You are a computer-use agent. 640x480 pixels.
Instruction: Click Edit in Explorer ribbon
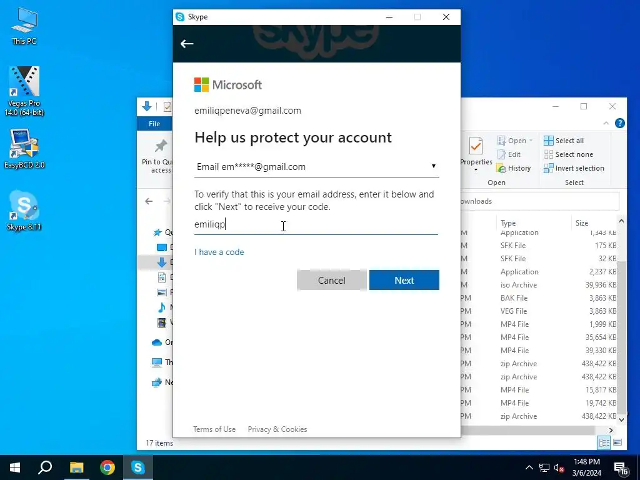(509, 154)
